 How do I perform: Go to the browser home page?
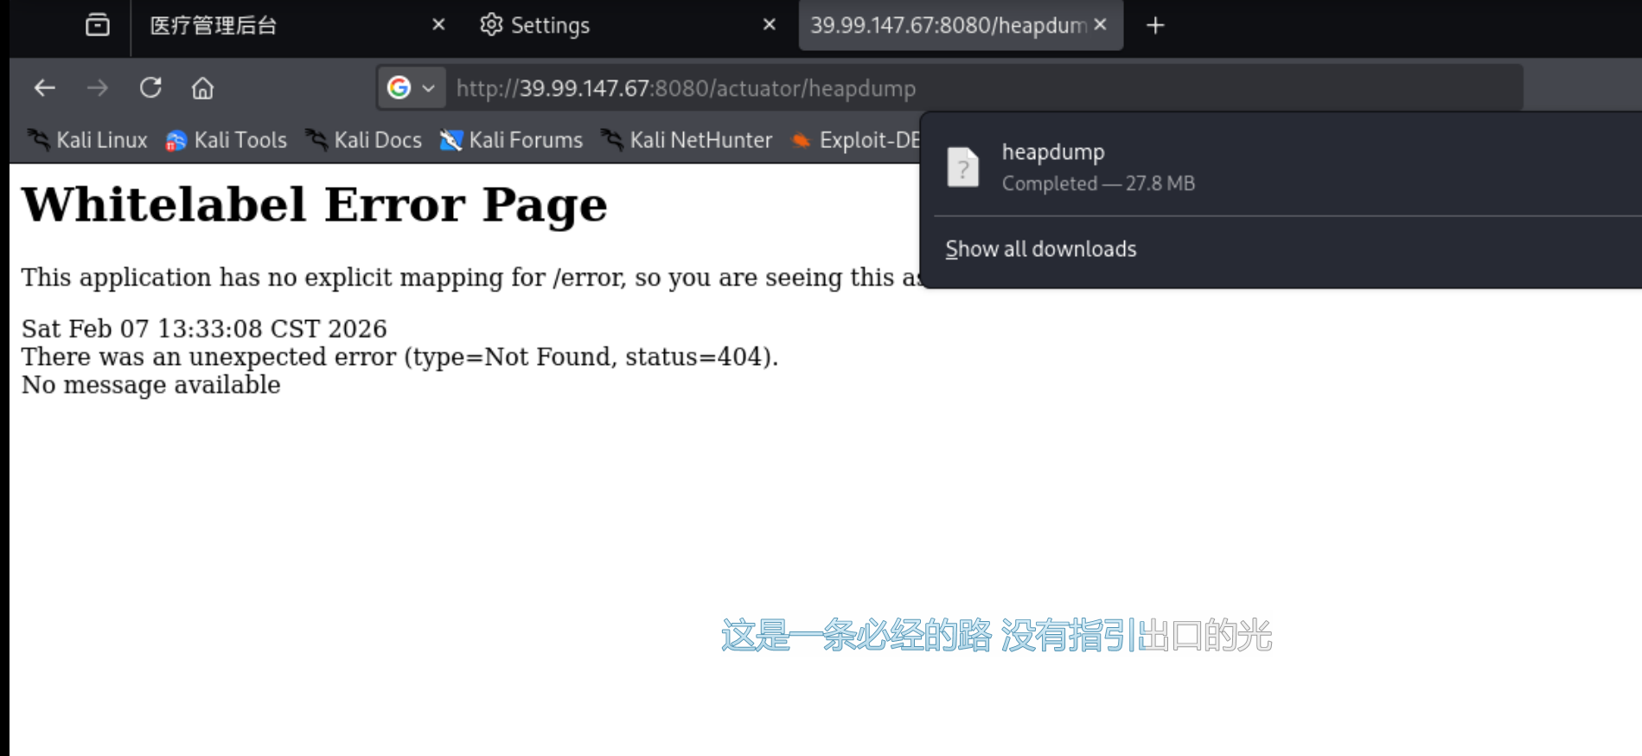pos(202,88)
